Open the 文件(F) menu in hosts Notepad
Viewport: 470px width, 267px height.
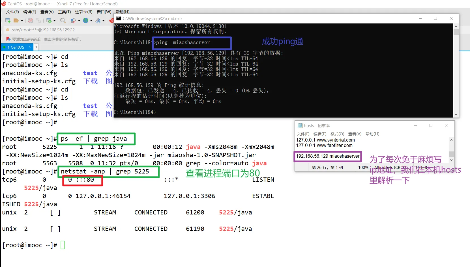click(303, 134)
